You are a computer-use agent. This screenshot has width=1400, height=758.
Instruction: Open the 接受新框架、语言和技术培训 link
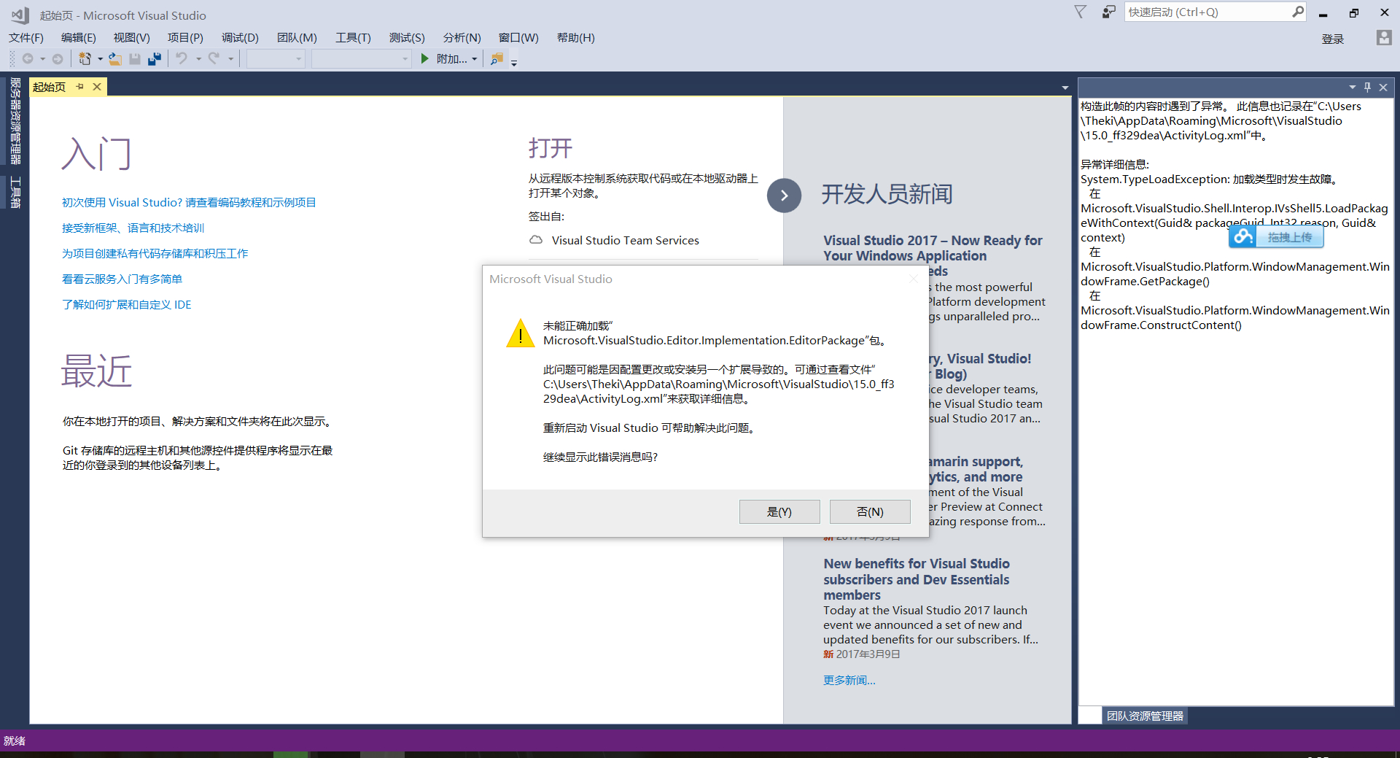click(x=133, y=228)
